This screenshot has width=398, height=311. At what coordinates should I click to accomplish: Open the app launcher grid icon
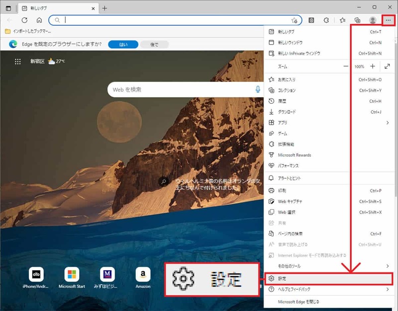[x=18, y=61]
